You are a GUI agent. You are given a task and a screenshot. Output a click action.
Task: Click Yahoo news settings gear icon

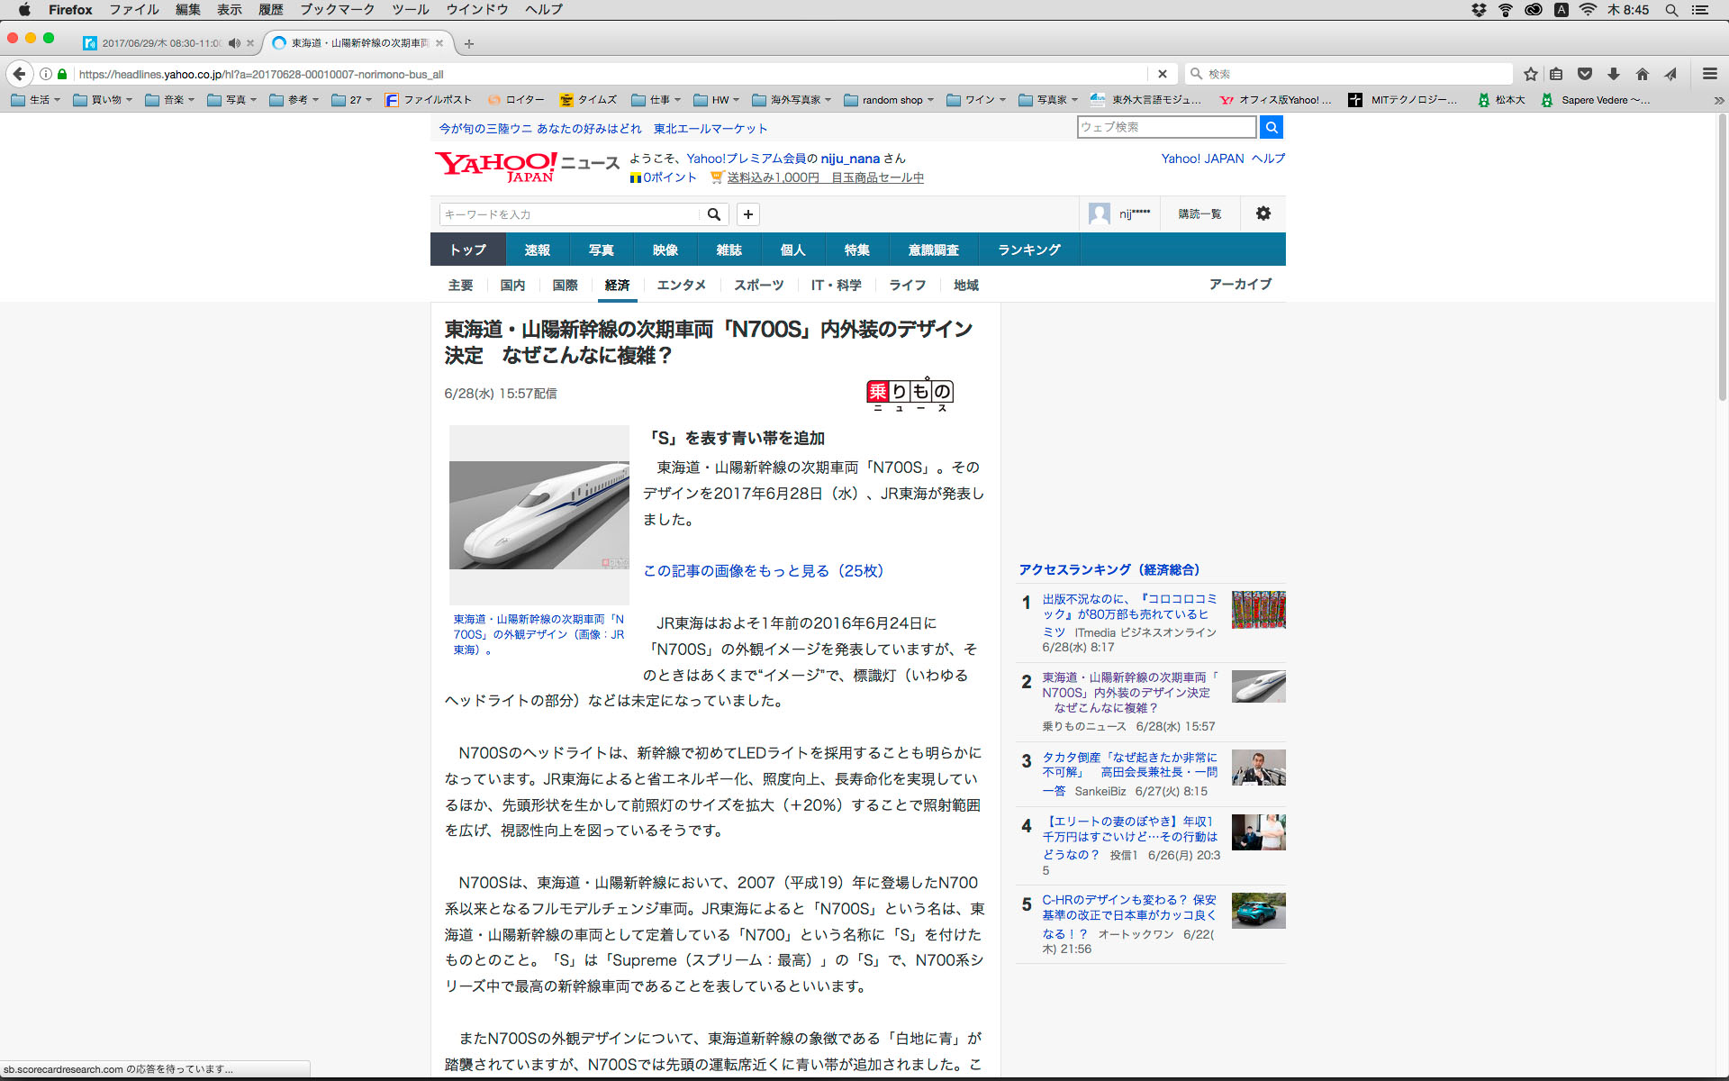[1263, 213]
